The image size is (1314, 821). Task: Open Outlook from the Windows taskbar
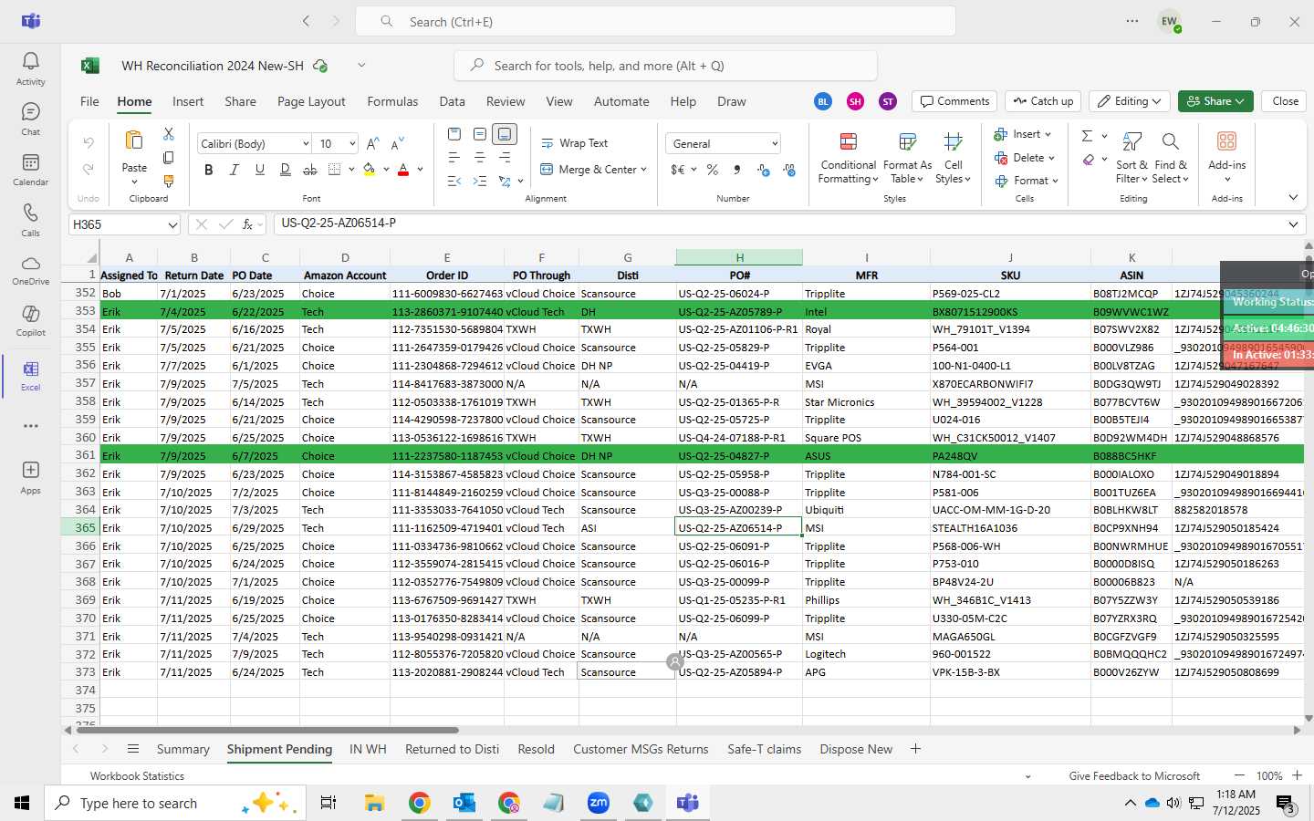coord(464,803)
